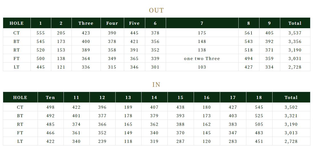Select the 3,537 total cell

point(295,33)
